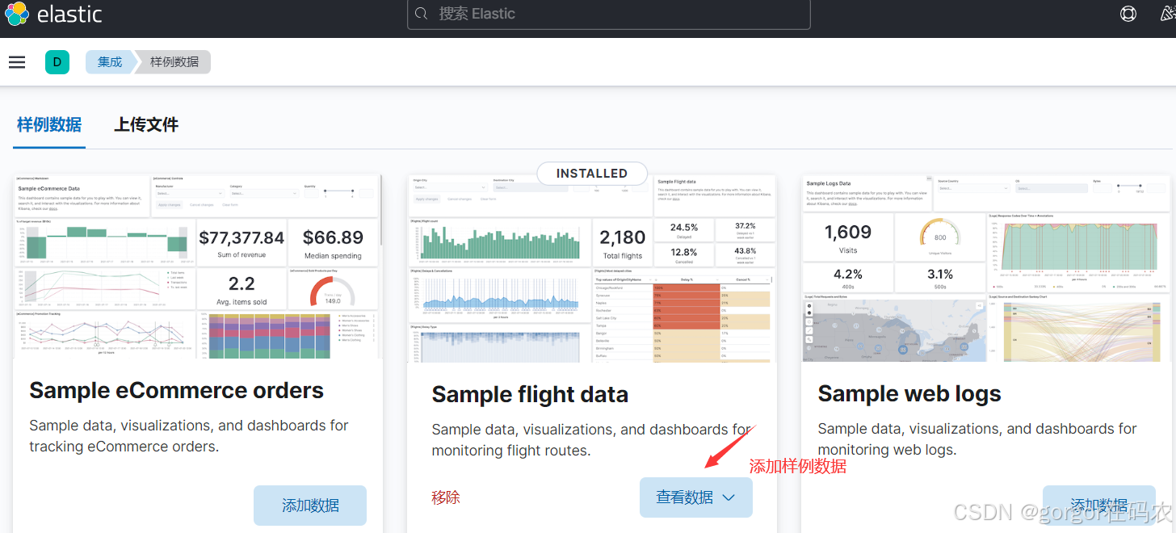
Task: Click the 12.8% cancelled value
Action: point(684,252)
